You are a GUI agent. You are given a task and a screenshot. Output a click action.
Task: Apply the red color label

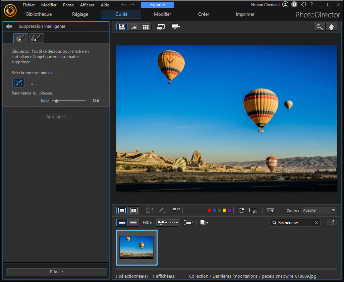tap(210, 210)
